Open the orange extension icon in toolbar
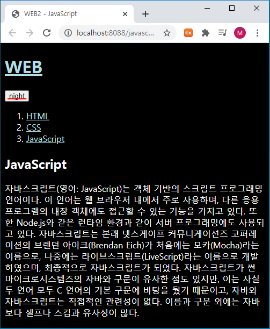 point(188,33)
